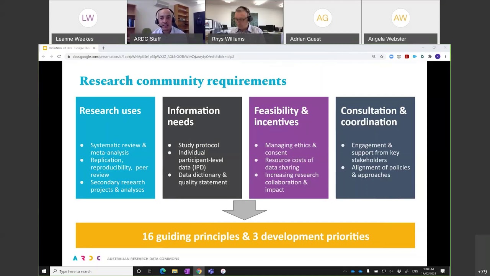Open the clock showing 1:18 PM
The height and width of the screenshot is (276, 490).
tap(428, 271)
